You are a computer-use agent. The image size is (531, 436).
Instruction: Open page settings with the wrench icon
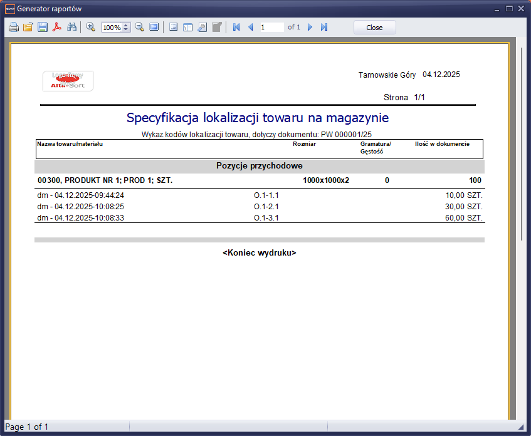coord(202,28)
